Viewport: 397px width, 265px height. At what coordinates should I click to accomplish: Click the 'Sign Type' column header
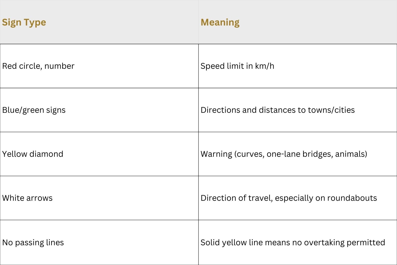pyautogui.click(x=99, y=22)
